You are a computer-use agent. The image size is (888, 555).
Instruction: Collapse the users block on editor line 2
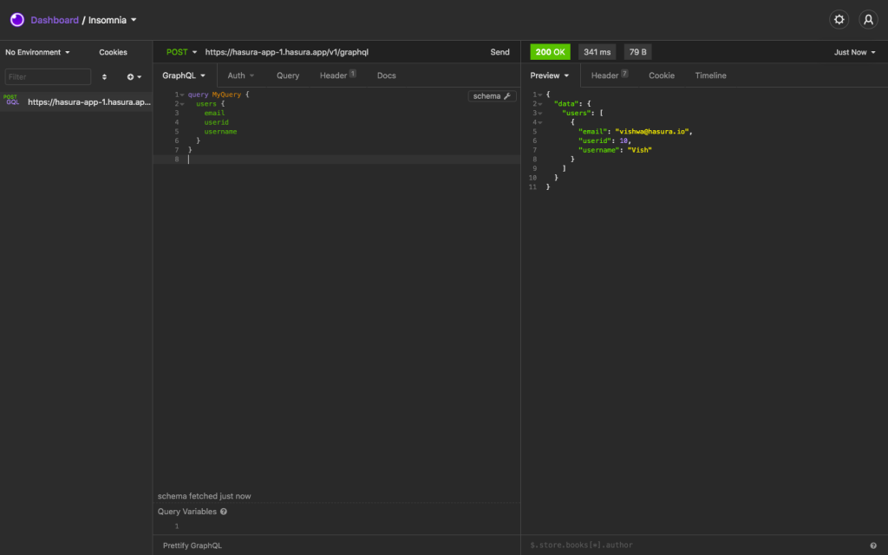tap(182, 104)
